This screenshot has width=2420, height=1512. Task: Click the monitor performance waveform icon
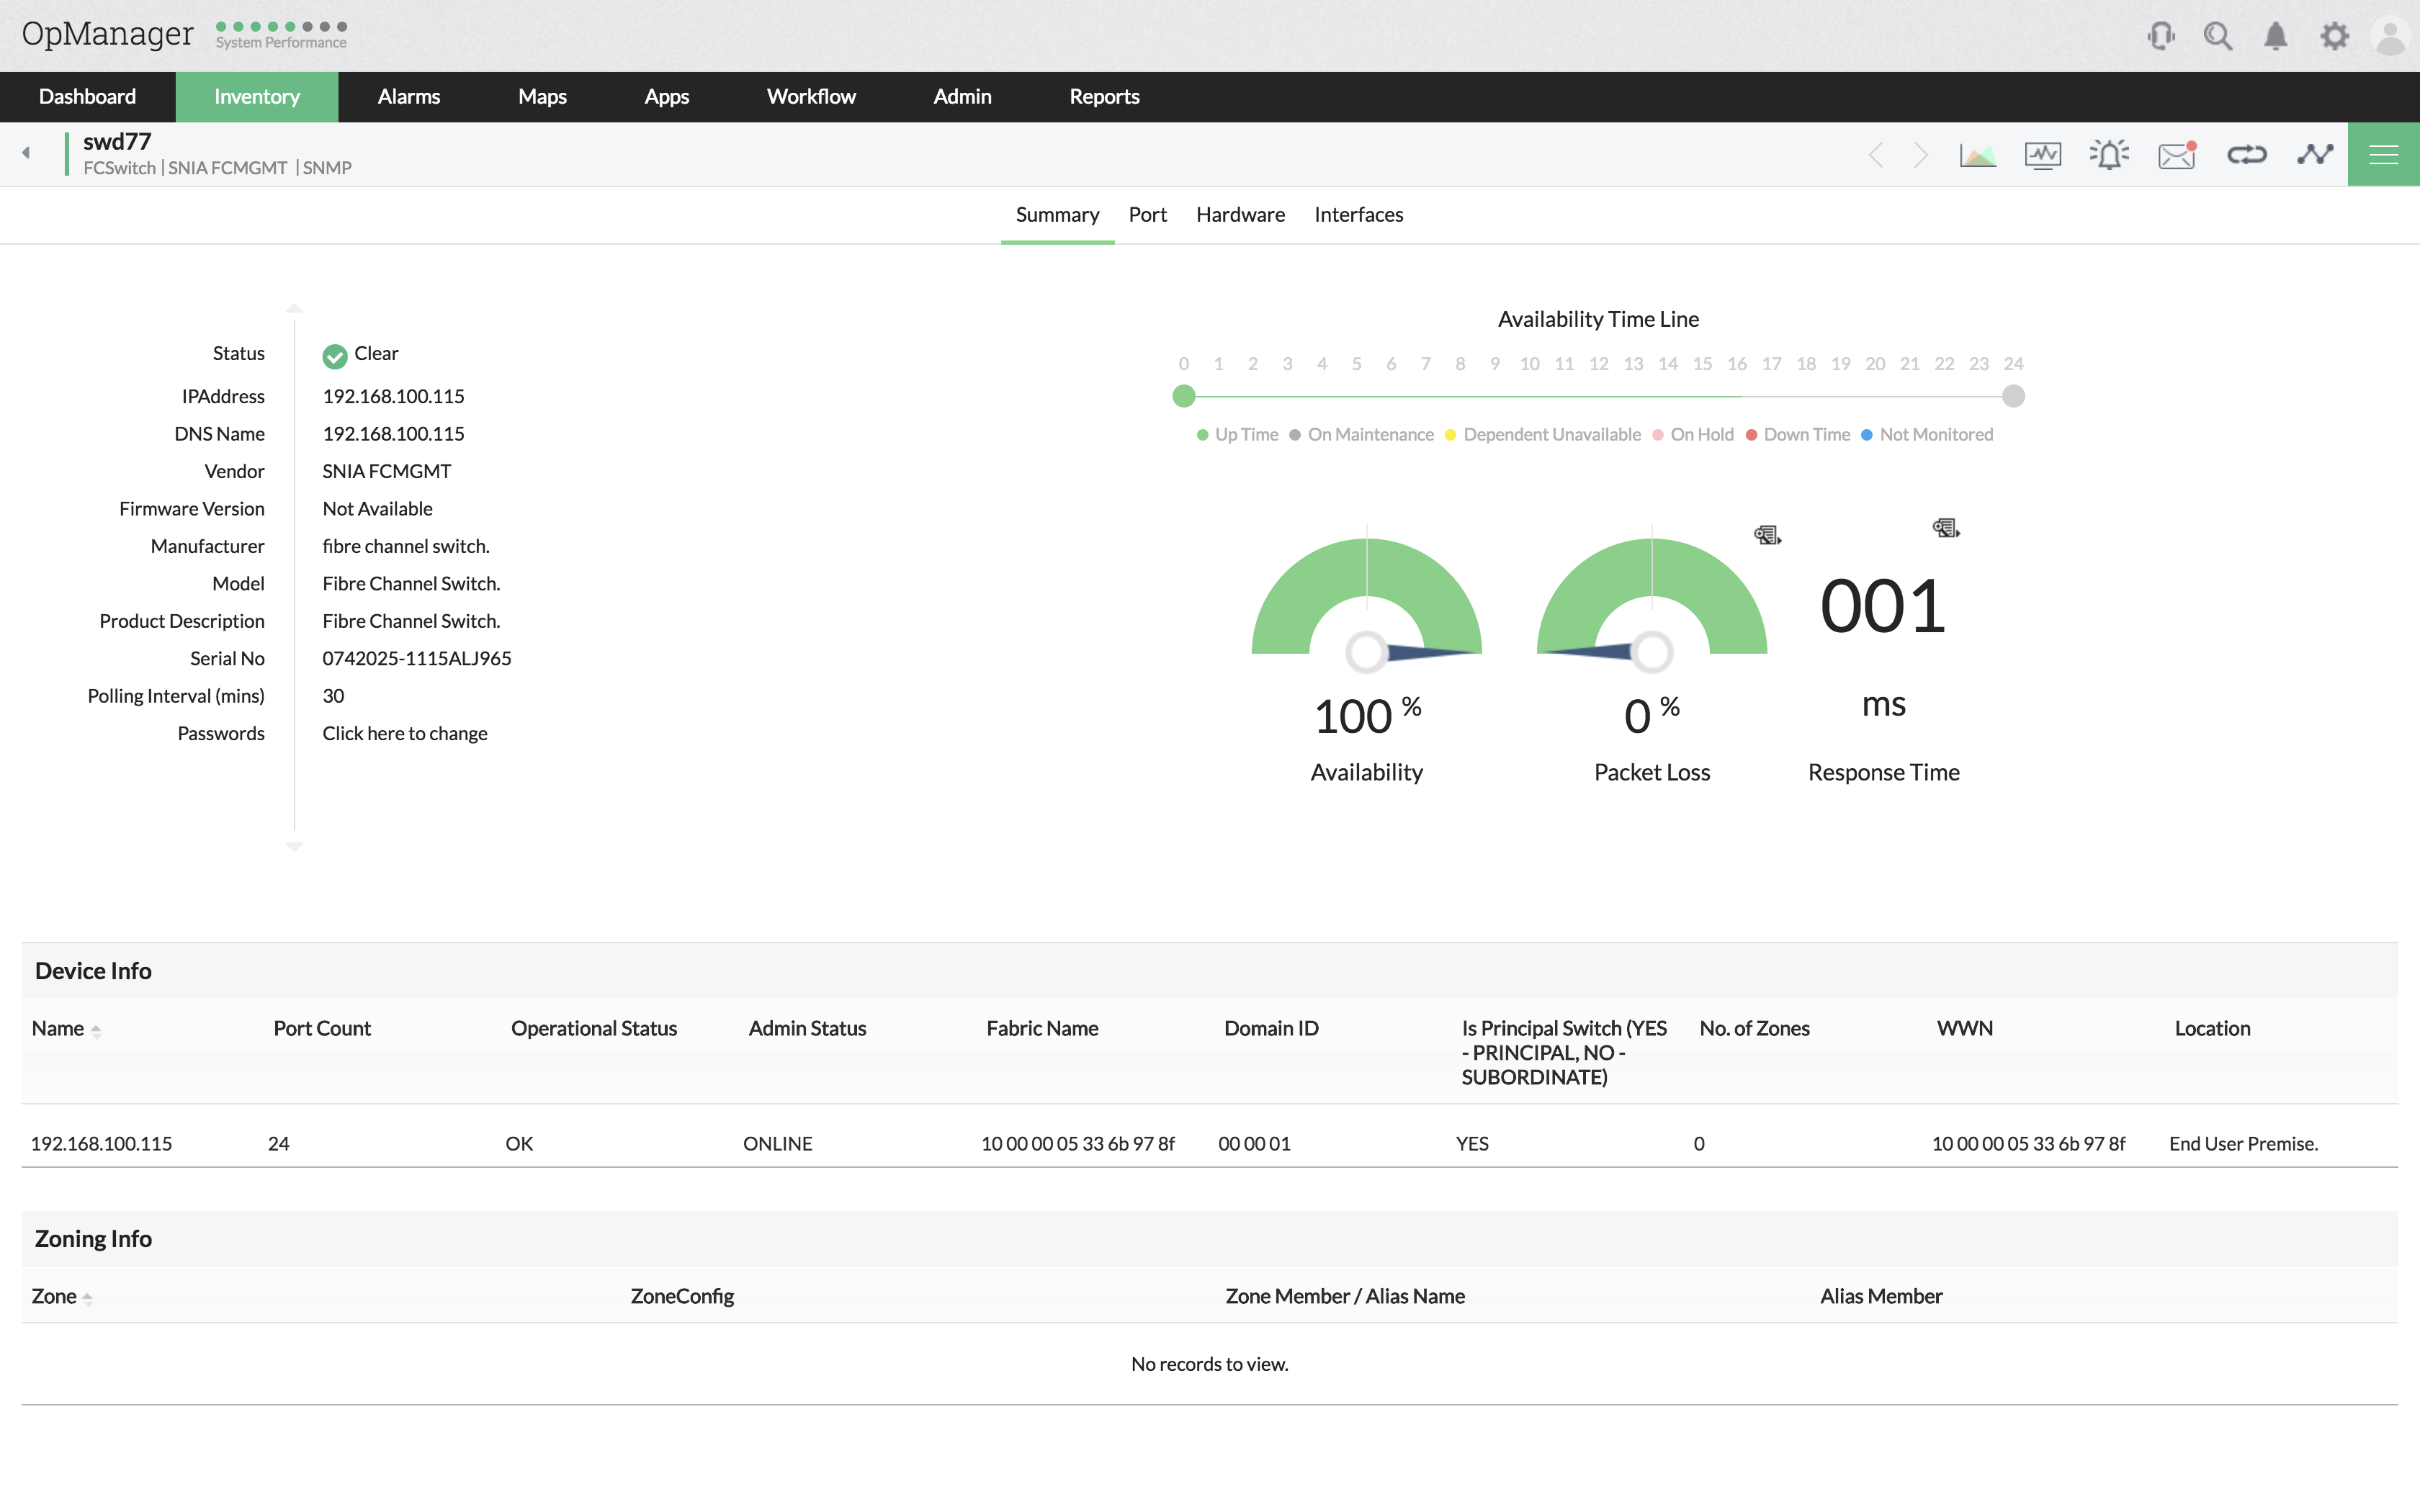2042,155
